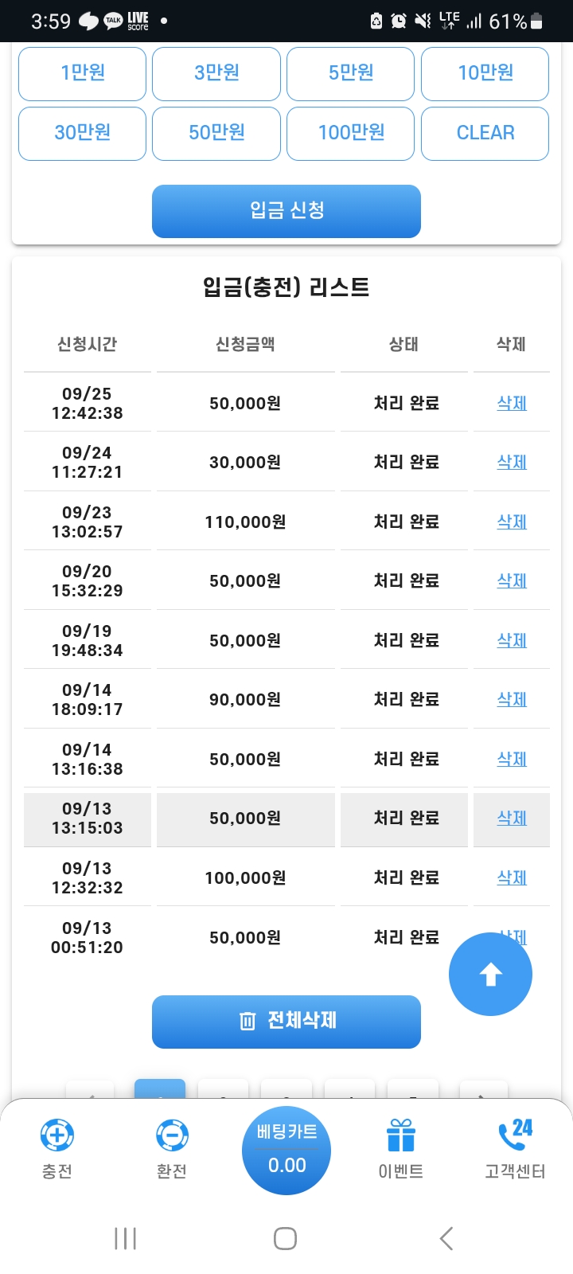Submit with 입금 신청 button
The image size is (573, 1274).
point(286,211)
